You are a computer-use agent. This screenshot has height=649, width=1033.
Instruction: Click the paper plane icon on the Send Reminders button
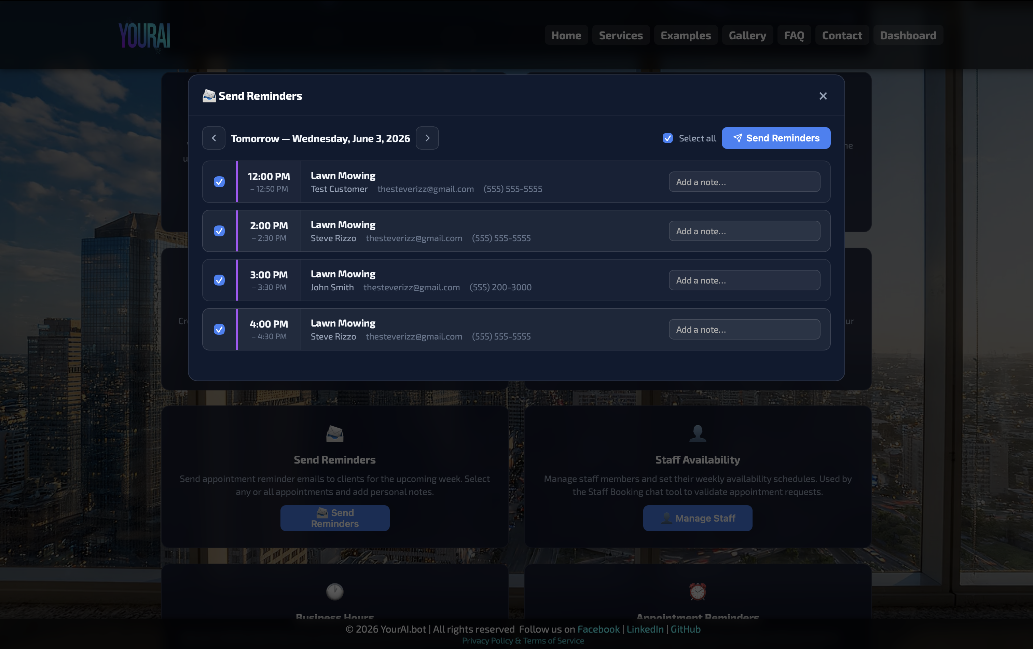tap(738, 138)
